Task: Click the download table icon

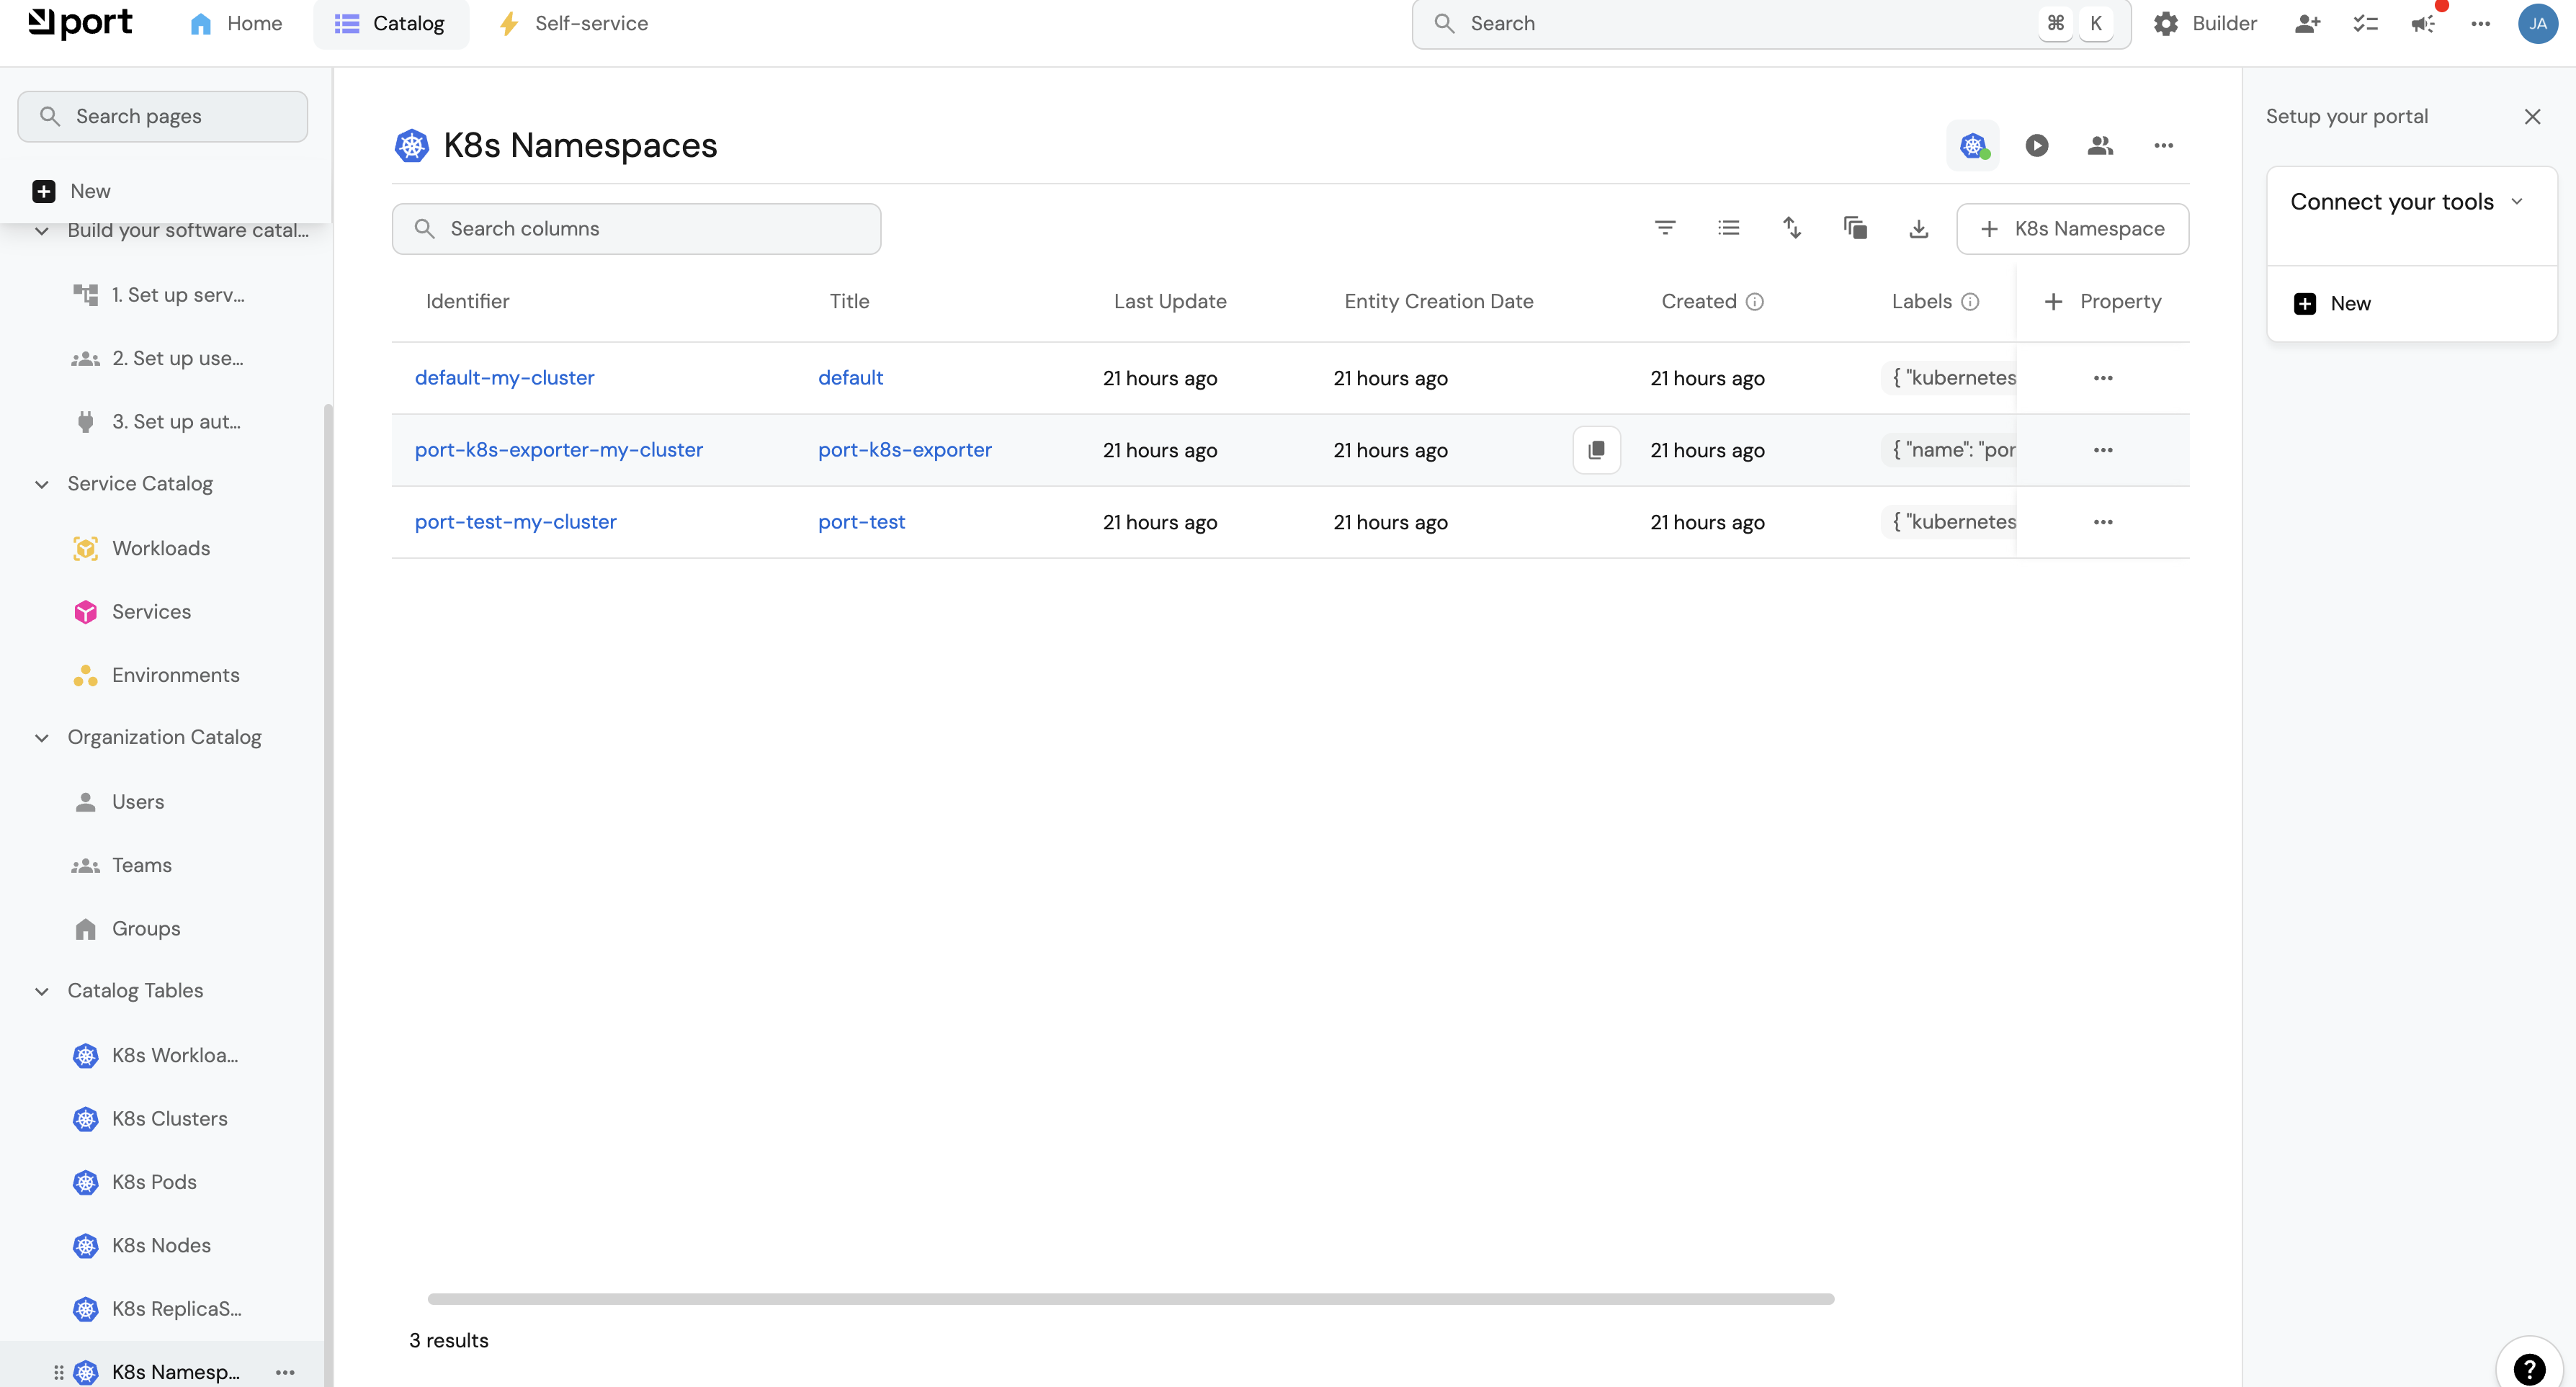Action: pos(1918,228)
